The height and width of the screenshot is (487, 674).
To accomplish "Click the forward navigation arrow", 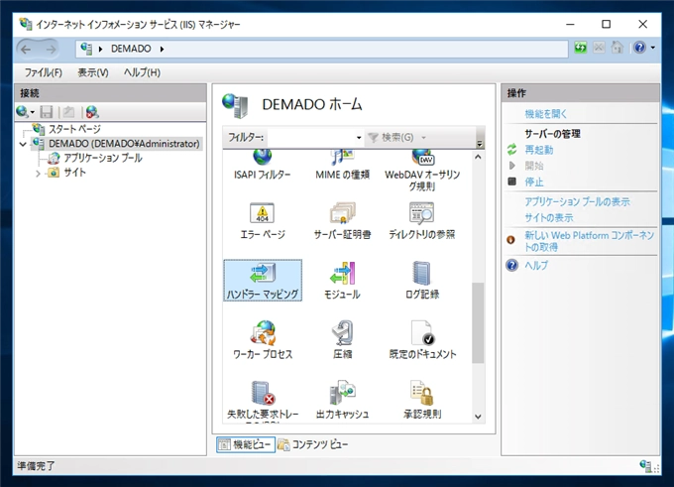I will [51, 49].
